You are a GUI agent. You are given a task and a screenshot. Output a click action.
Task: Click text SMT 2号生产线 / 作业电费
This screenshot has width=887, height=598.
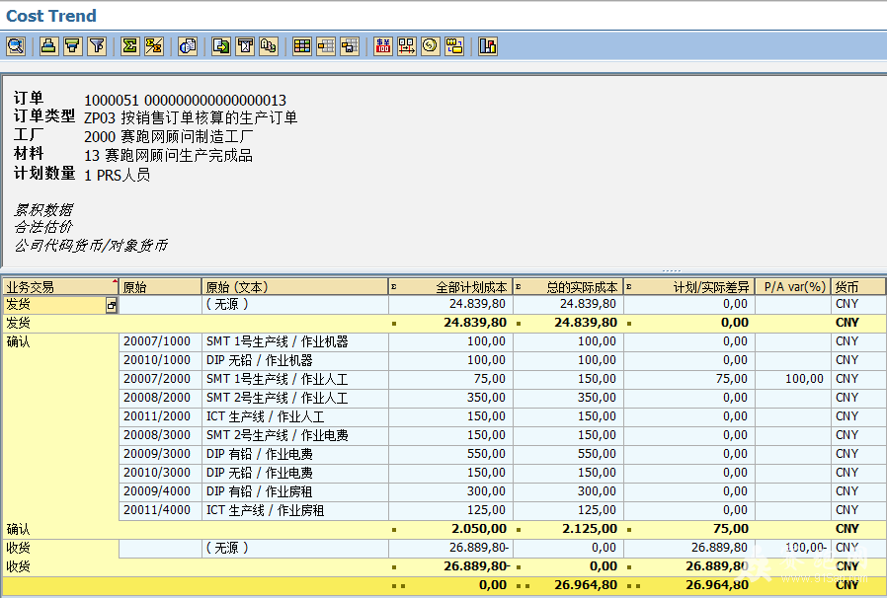[x=278, y=434]
